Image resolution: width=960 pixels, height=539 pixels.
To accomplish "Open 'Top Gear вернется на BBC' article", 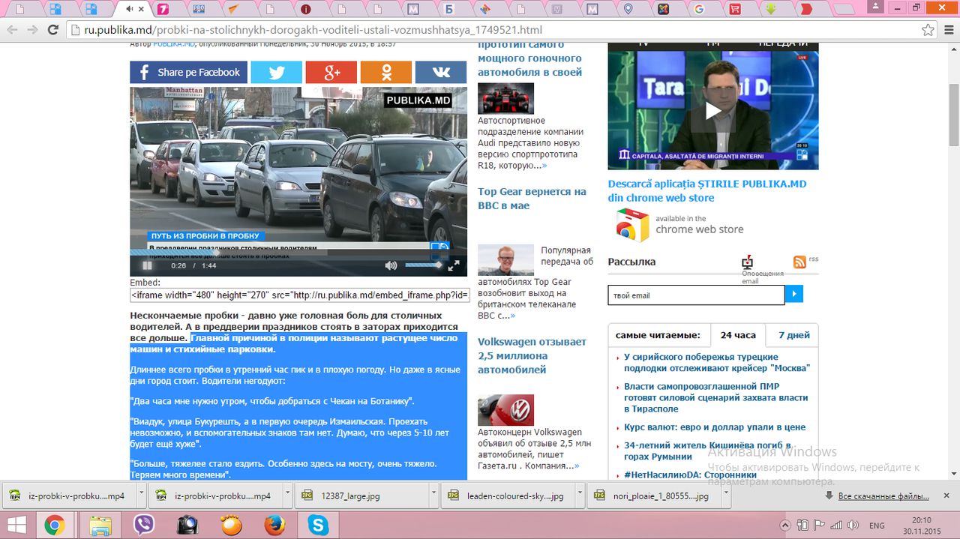I will pos(532,199).
